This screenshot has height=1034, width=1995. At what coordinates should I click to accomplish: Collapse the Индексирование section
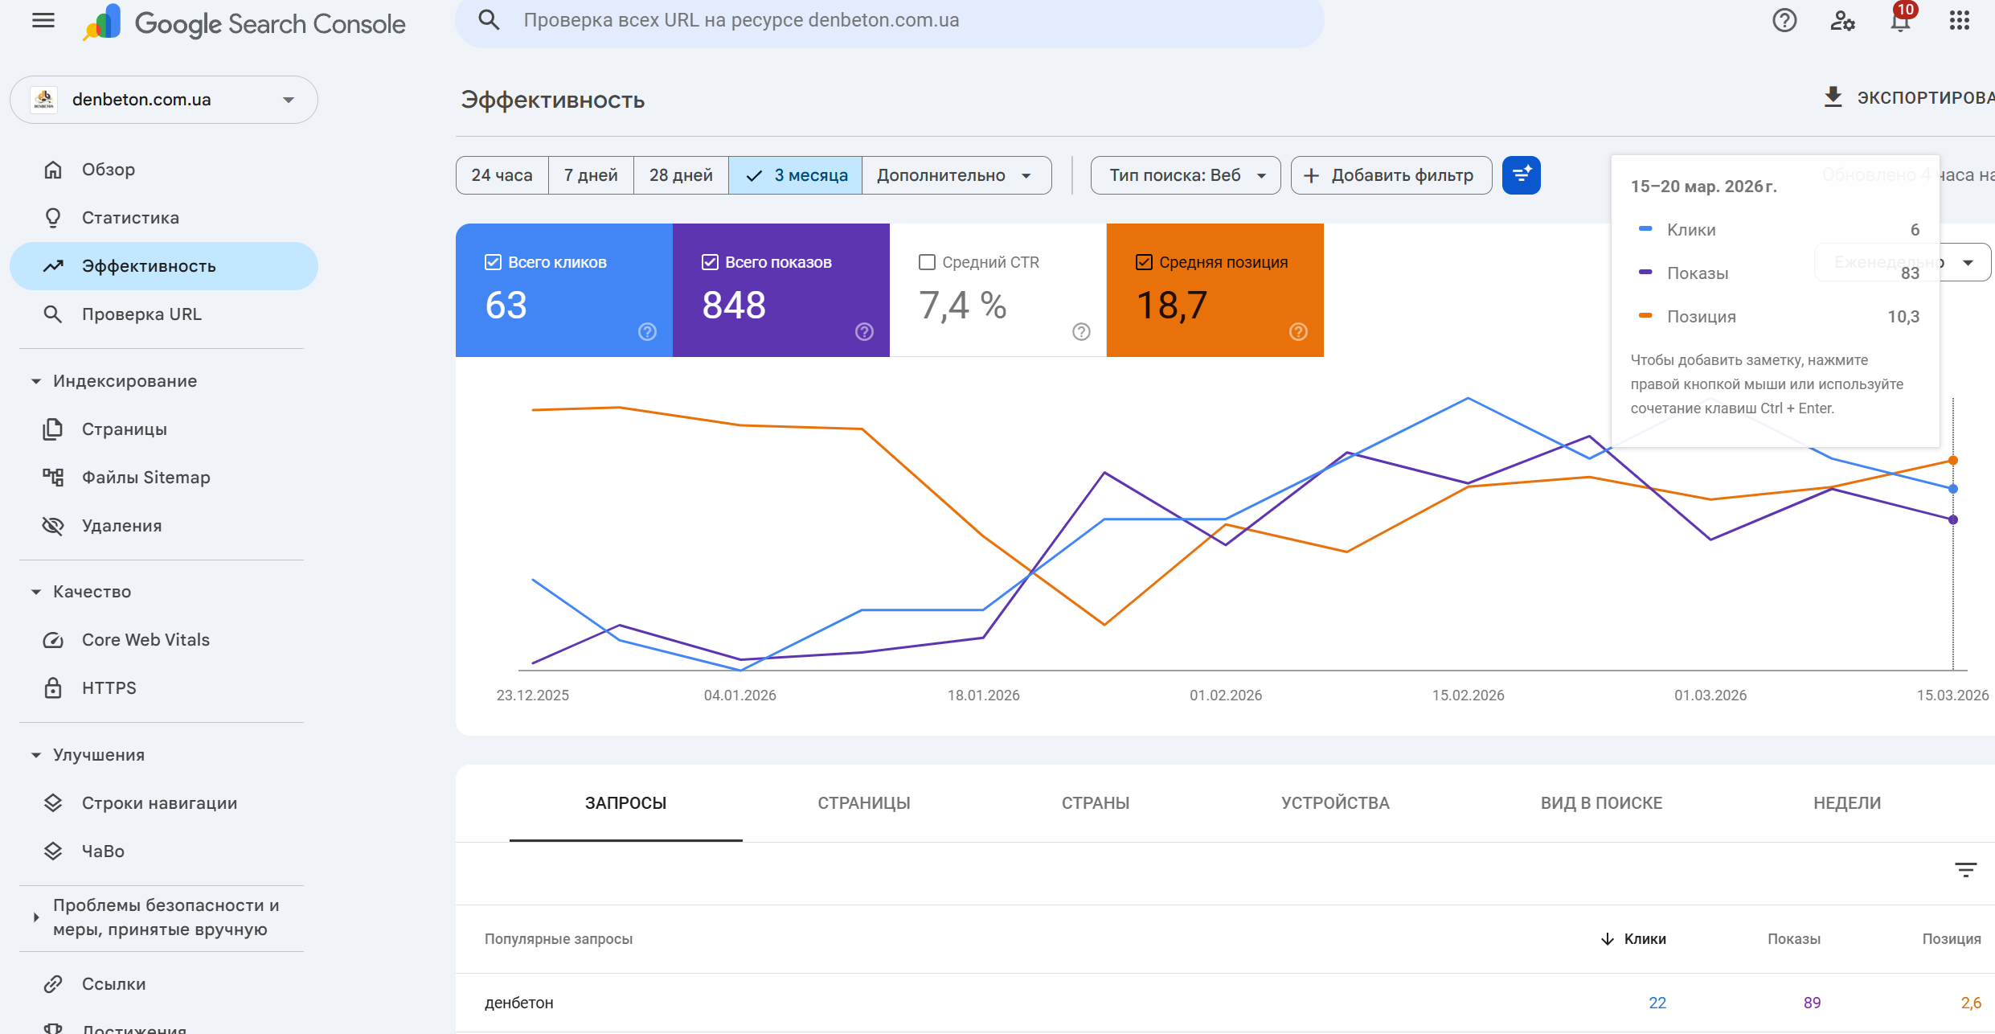pyautogui.click(x=36, y=381)
